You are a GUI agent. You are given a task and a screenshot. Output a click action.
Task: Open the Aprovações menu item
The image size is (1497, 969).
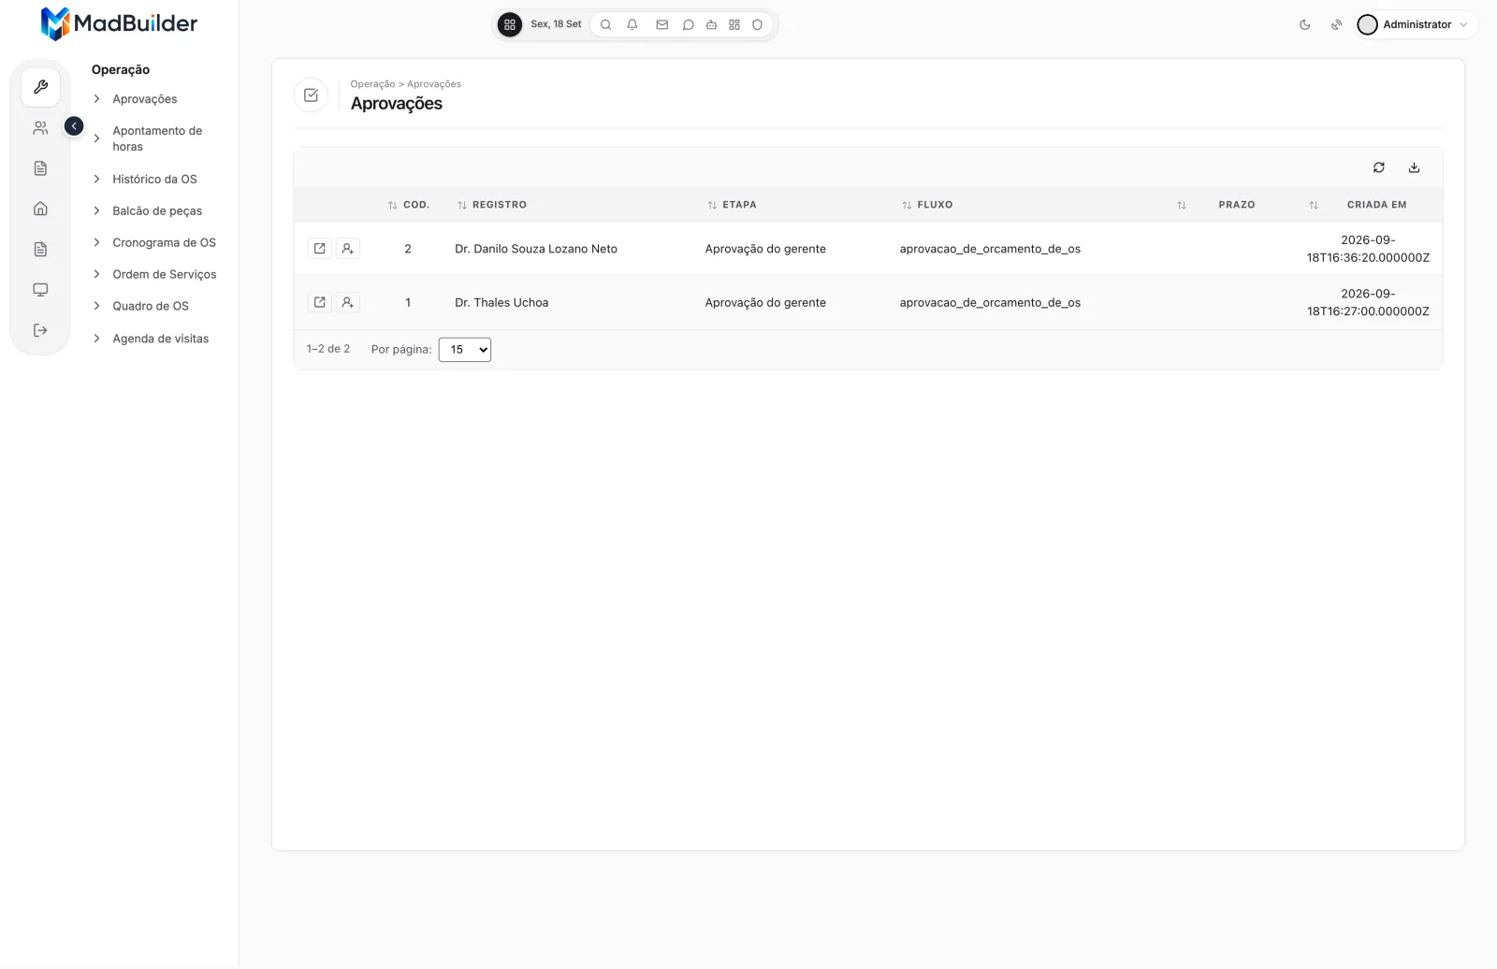(x=145, y=99)
